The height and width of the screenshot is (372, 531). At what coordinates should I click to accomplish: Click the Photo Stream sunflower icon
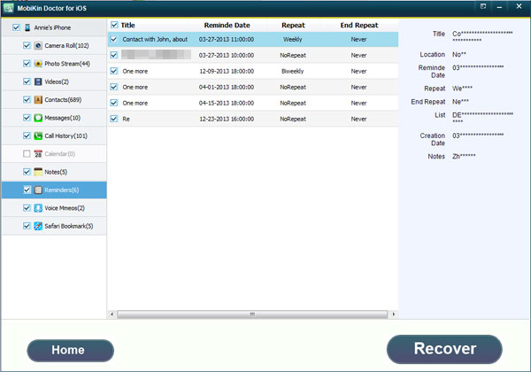click(x=38, y=64)
